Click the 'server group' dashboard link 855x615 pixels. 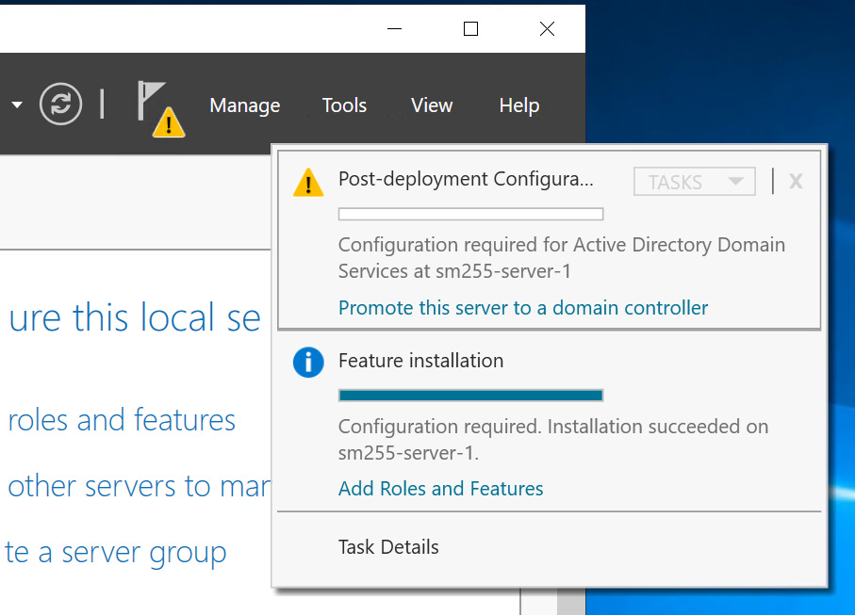(116, 553)
